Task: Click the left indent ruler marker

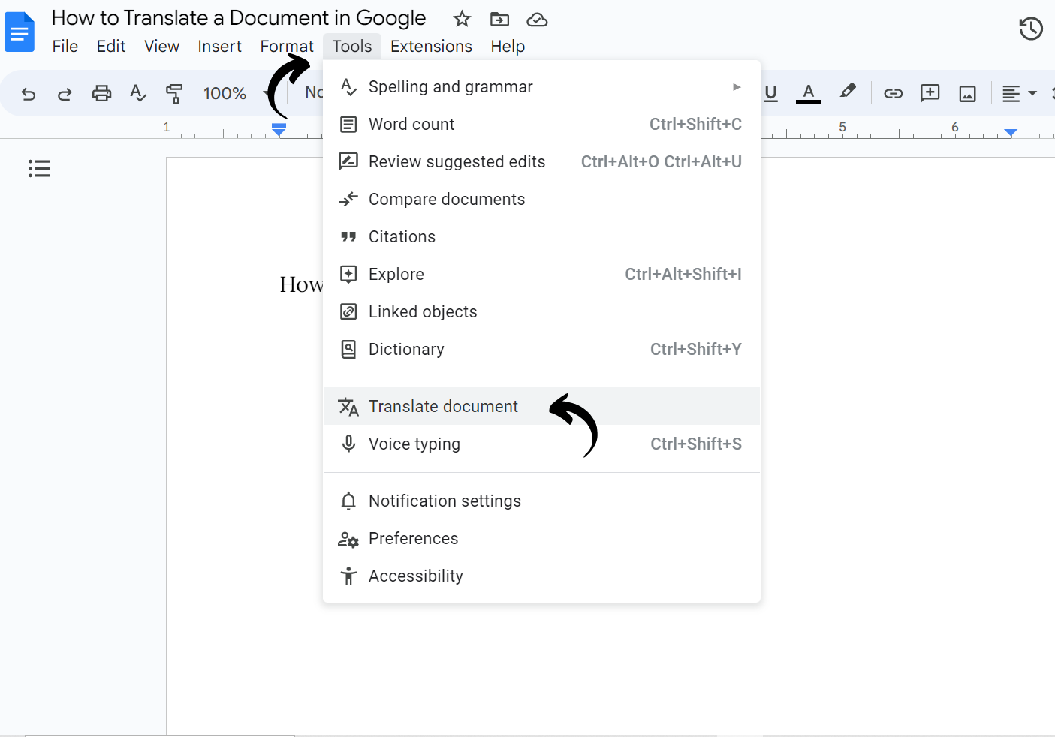Action: [x=279, y=132]
